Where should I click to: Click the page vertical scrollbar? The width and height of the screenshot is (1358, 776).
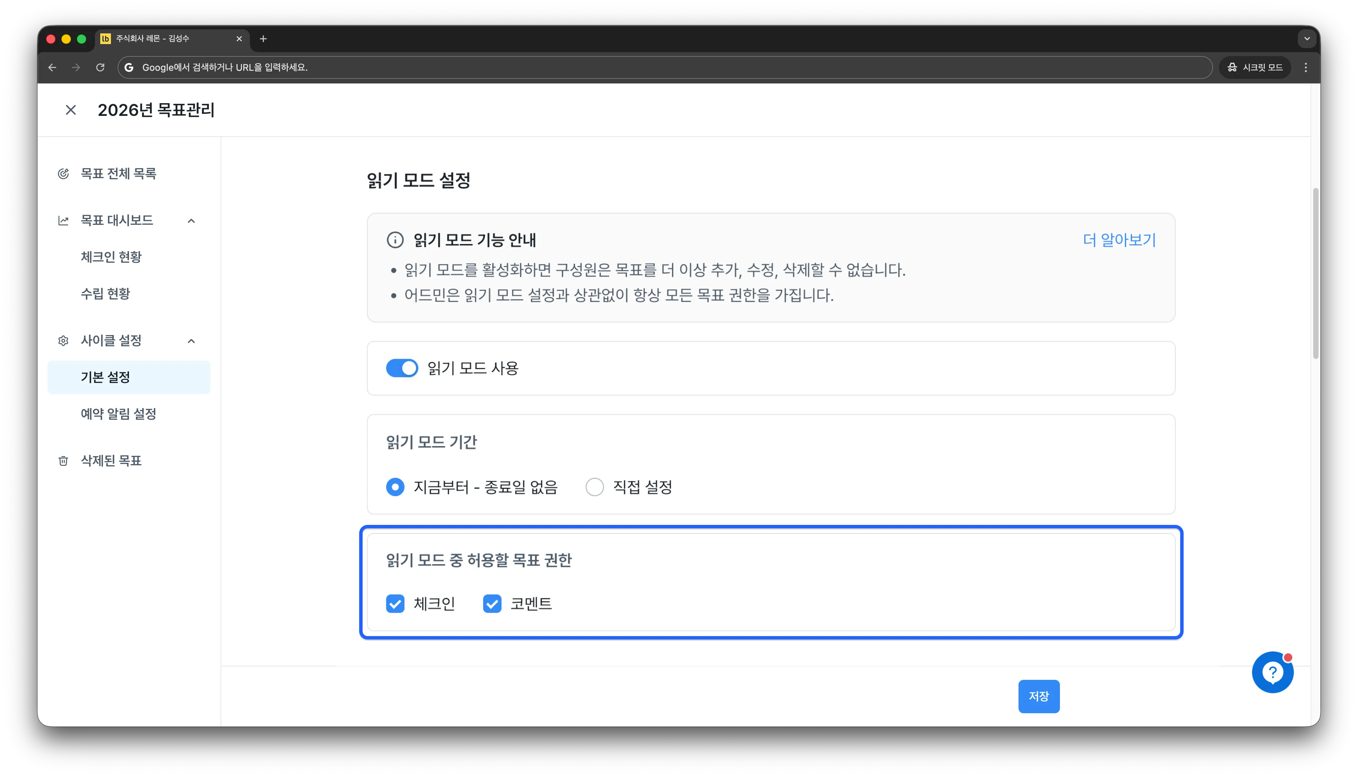pyautogui.click(x=1315, y=273)
